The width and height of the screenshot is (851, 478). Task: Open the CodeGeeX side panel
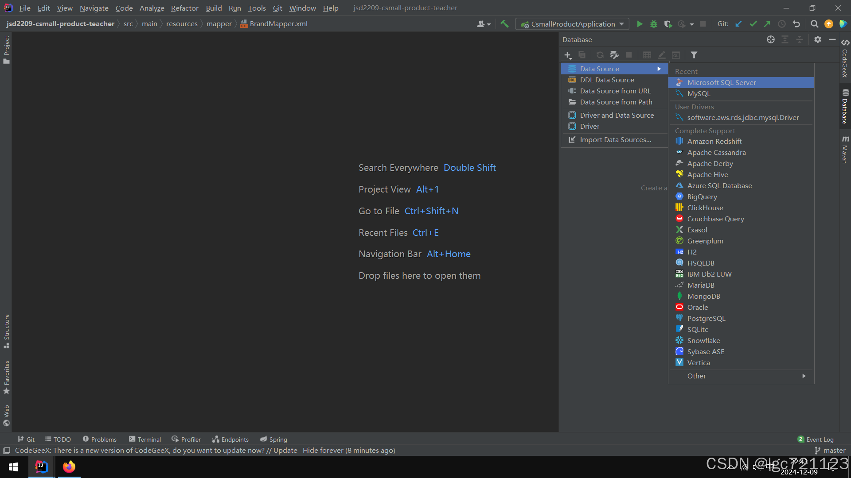click(x=845, y=62)
